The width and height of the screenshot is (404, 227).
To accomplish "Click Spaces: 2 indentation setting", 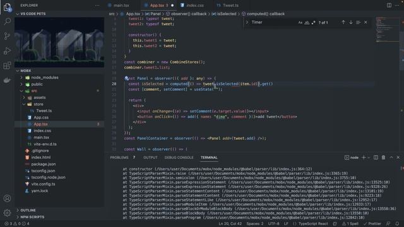I will [255, 224].
